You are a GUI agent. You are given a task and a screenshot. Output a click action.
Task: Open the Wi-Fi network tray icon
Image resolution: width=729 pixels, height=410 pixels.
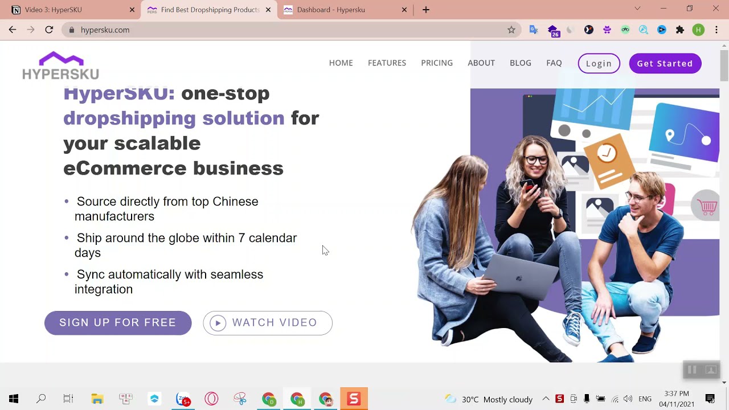click(x=615, y=399)
